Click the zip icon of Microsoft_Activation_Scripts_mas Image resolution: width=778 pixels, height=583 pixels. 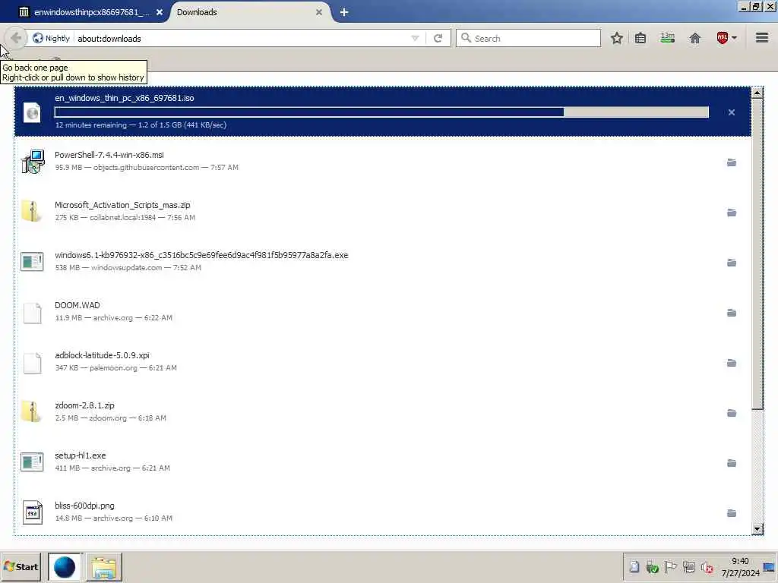pos(31,211)
